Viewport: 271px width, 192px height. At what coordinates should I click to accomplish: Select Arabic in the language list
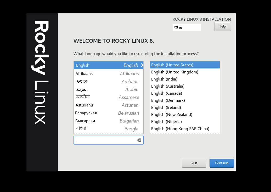[109, 89]
